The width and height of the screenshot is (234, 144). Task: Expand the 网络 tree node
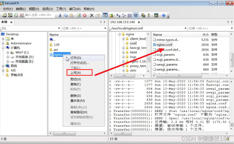pos(3,66)
